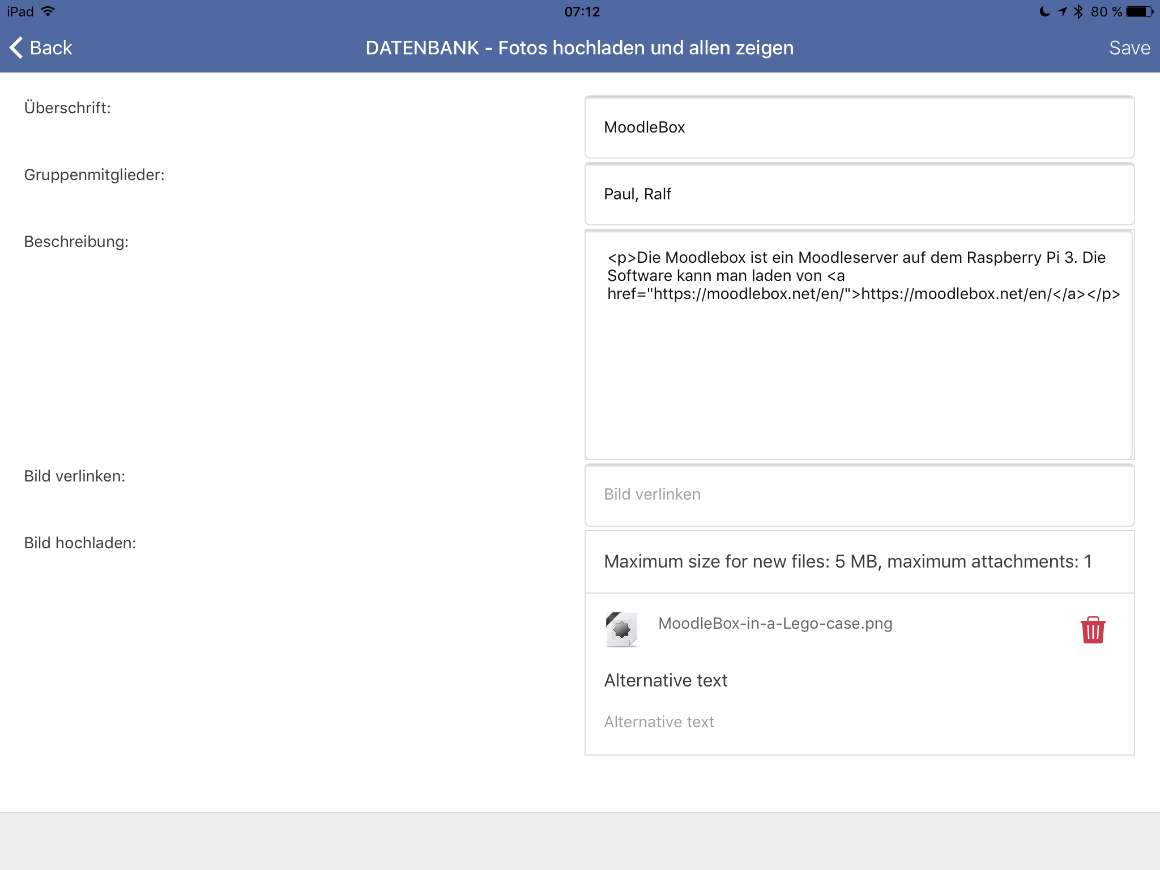Tap the DATENBANK page title
This screenshot has height=870, width=1160.
coord(579,48)
